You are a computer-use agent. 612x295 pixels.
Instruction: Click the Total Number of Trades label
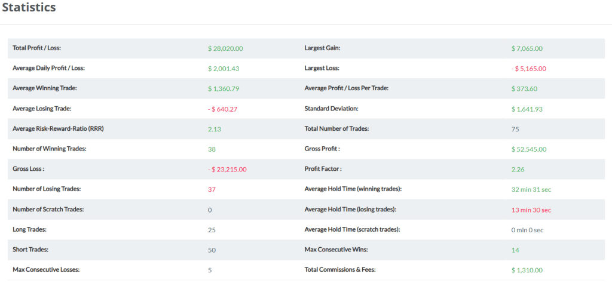[x=337, y=129]
